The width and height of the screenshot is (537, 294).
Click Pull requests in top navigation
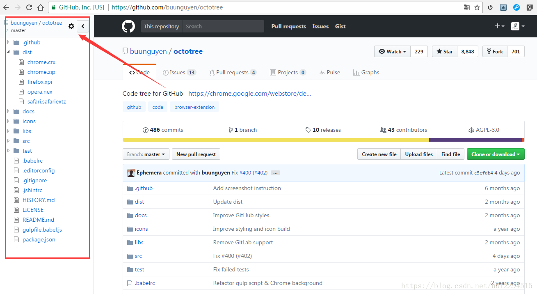click(x=288, y=26)
